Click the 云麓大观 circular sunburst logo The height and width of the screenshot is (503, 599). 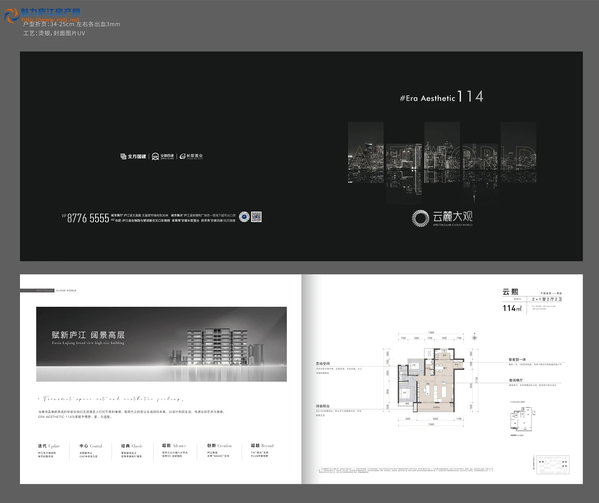click(420, 218)
